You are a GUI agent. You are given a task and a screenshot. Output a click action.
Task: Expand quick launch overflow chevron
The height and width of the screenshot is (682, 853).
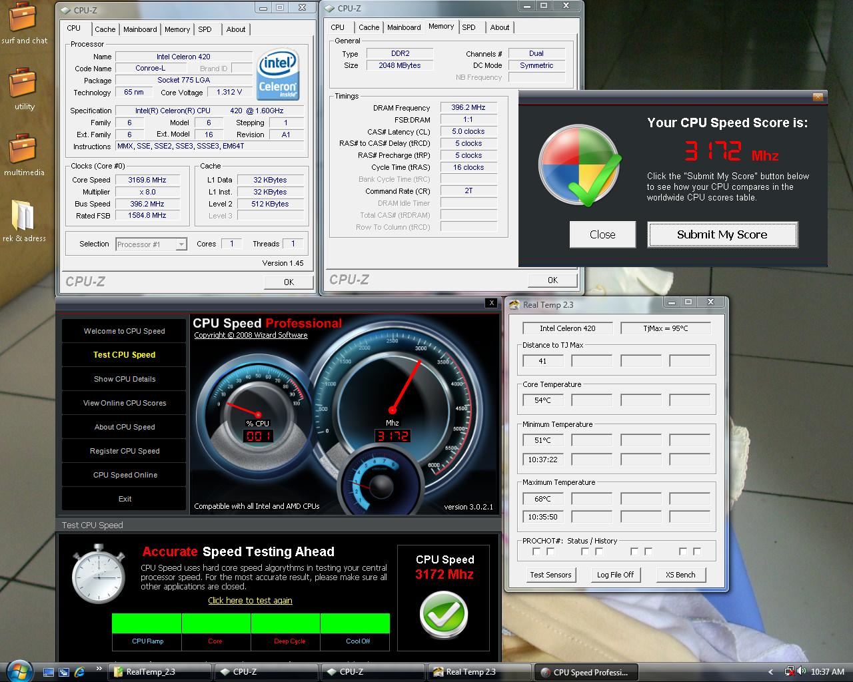[x=99, y=669]
